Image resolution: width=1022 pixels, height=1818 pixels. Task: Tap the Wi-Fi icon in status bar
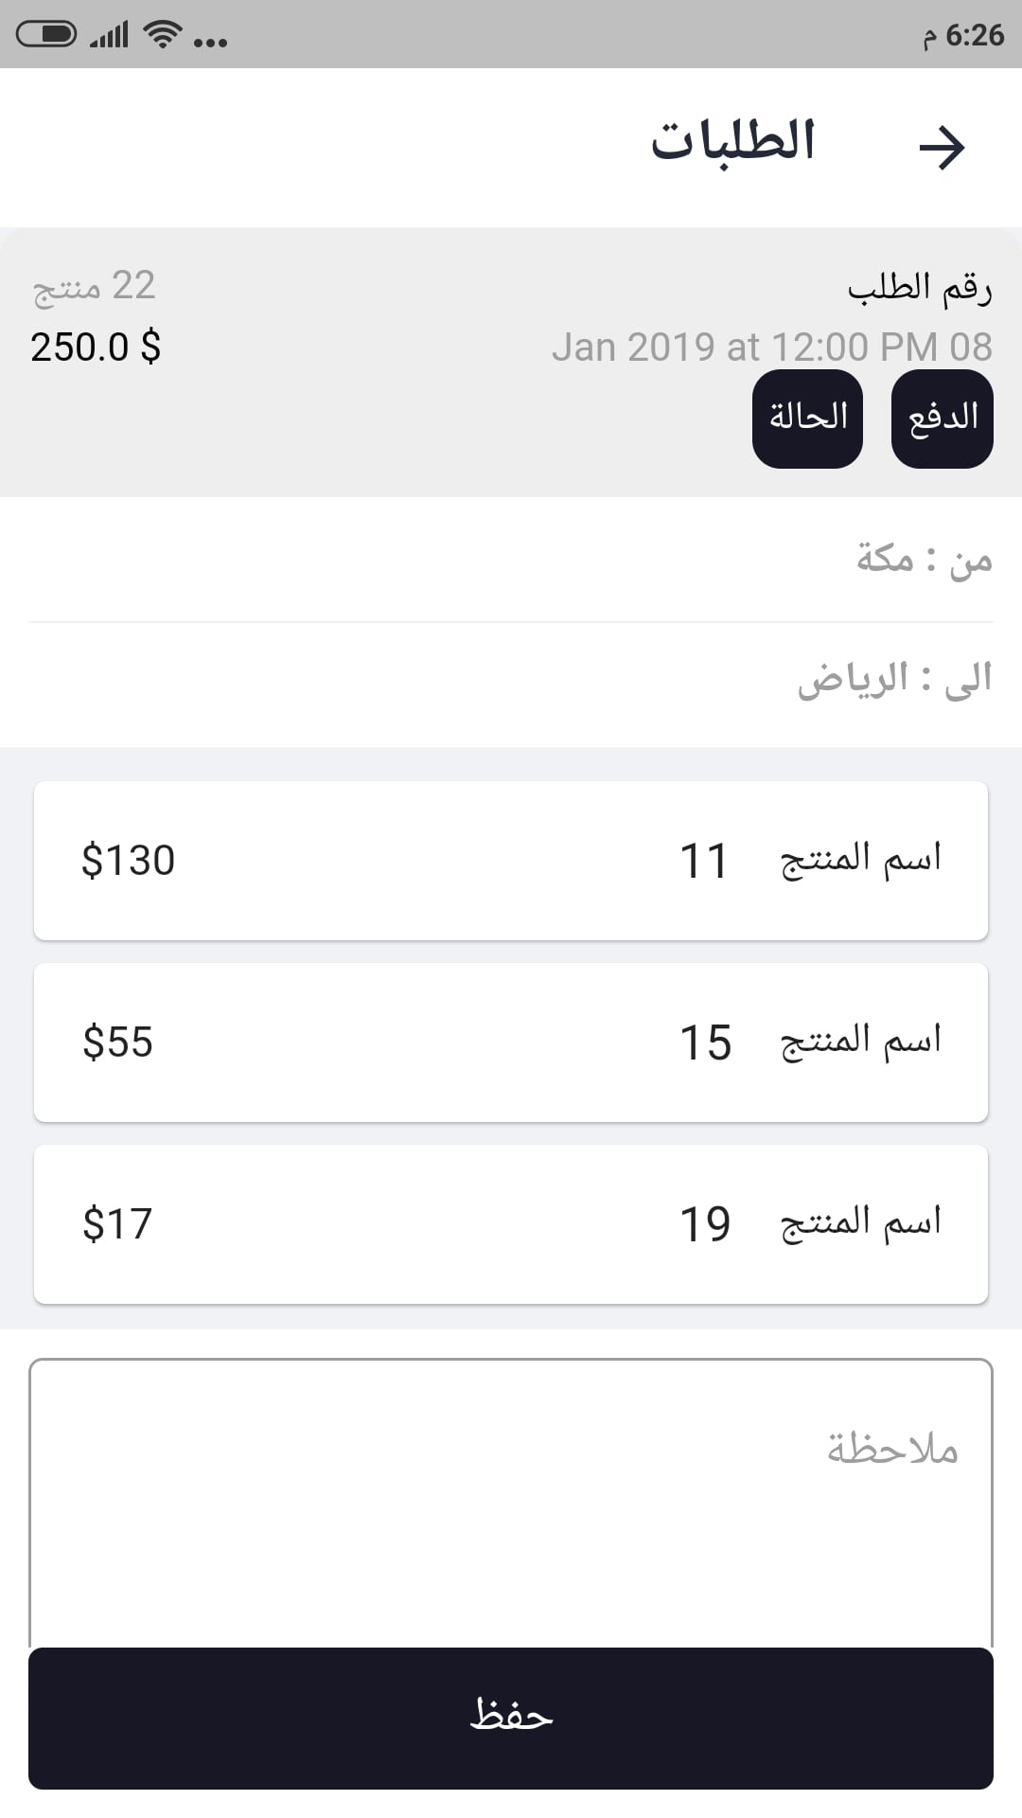(162, 35)
